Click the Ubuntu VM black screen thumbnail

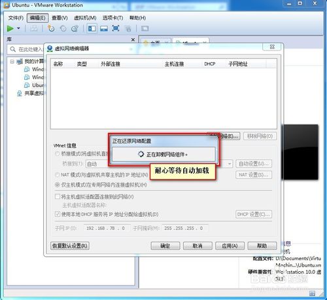[x=300, y=152]
